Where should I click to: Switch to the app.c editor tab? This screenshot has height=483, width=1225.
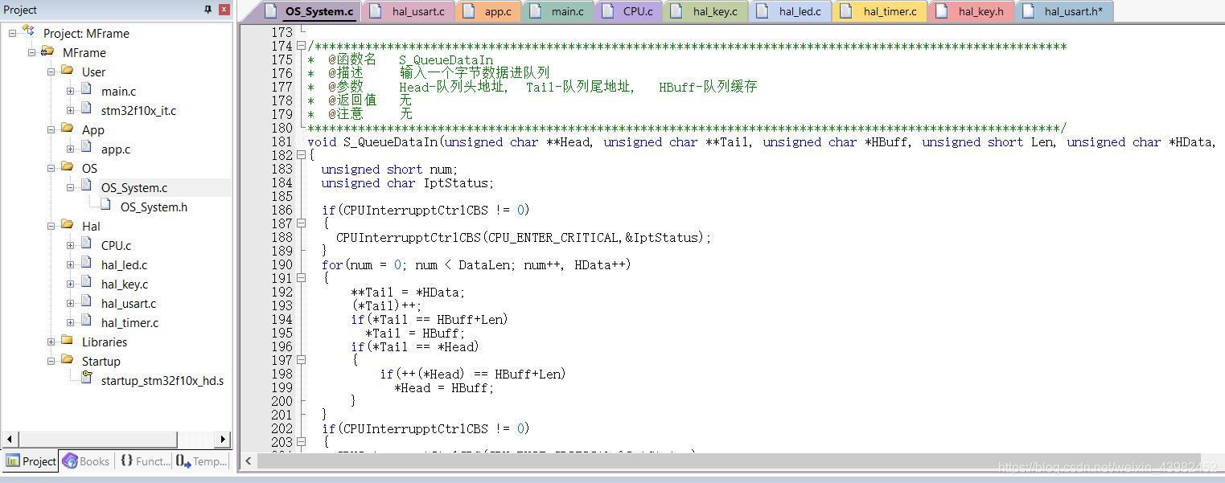[x=488, y=11]
